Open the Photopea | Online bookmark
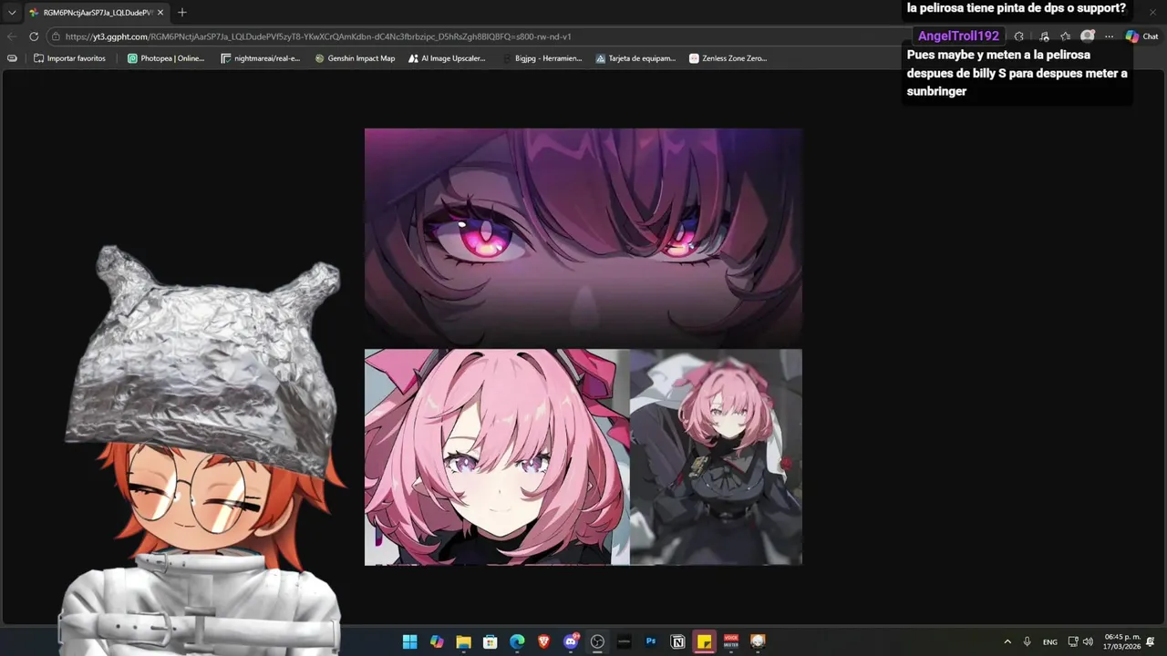 (x=166, y=58)
